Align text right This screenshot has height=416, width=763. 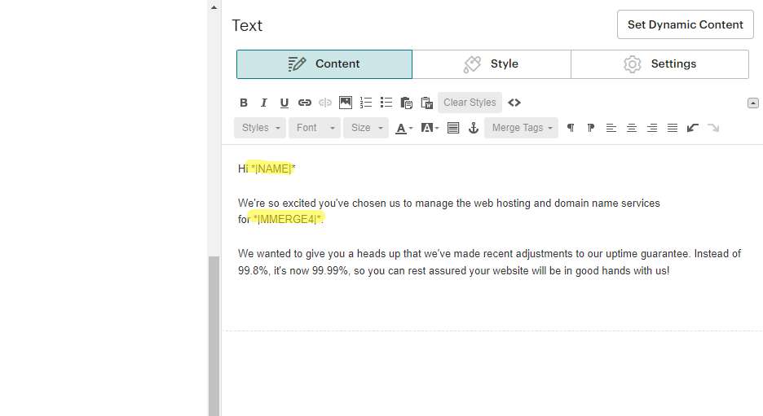[652, 128]
